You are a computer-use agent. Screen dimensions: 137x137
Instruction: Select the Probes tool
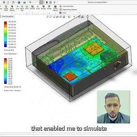[x=49, y=8]
